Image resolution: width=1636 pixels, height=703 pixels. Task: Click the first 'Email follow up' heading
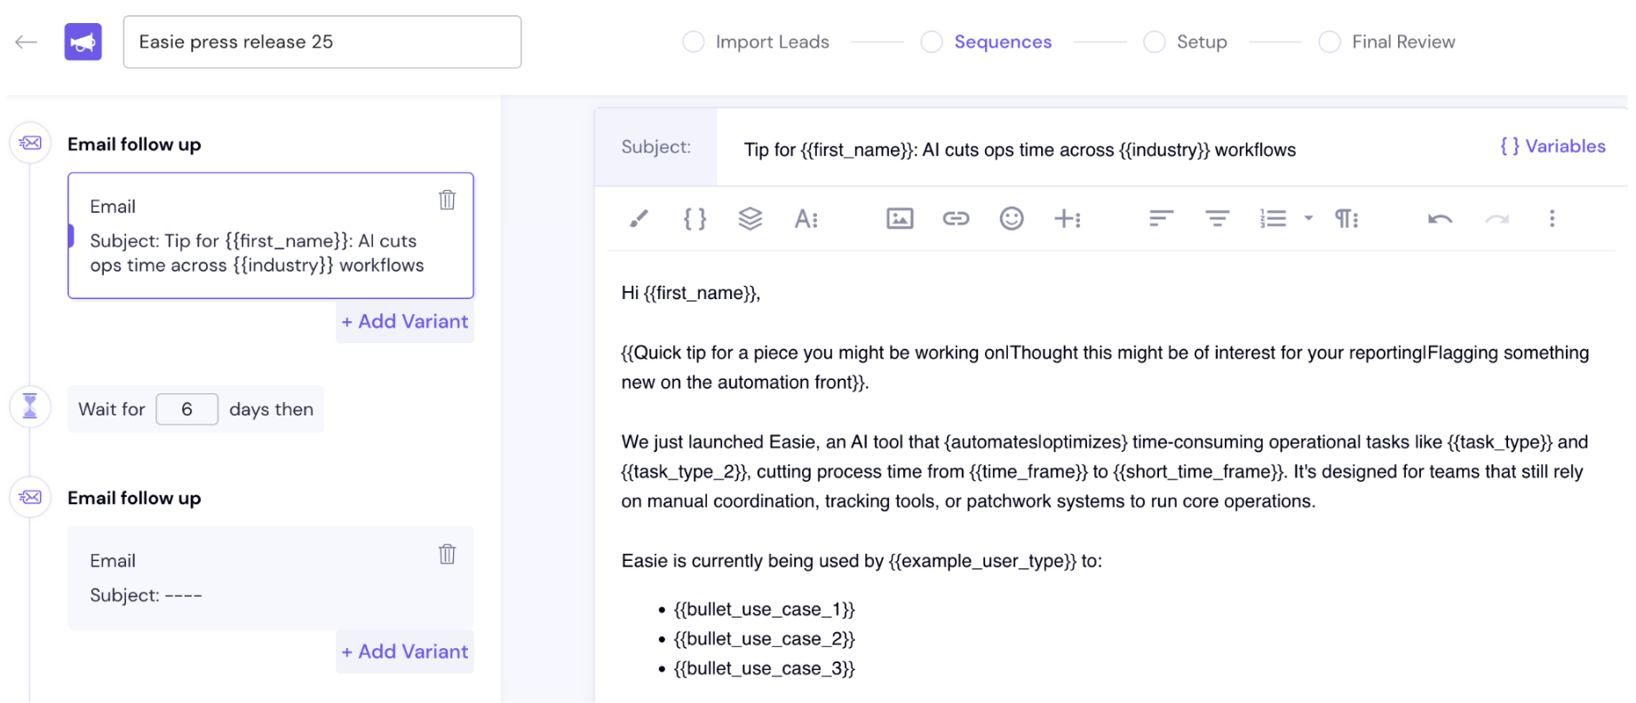pos(134,144)
